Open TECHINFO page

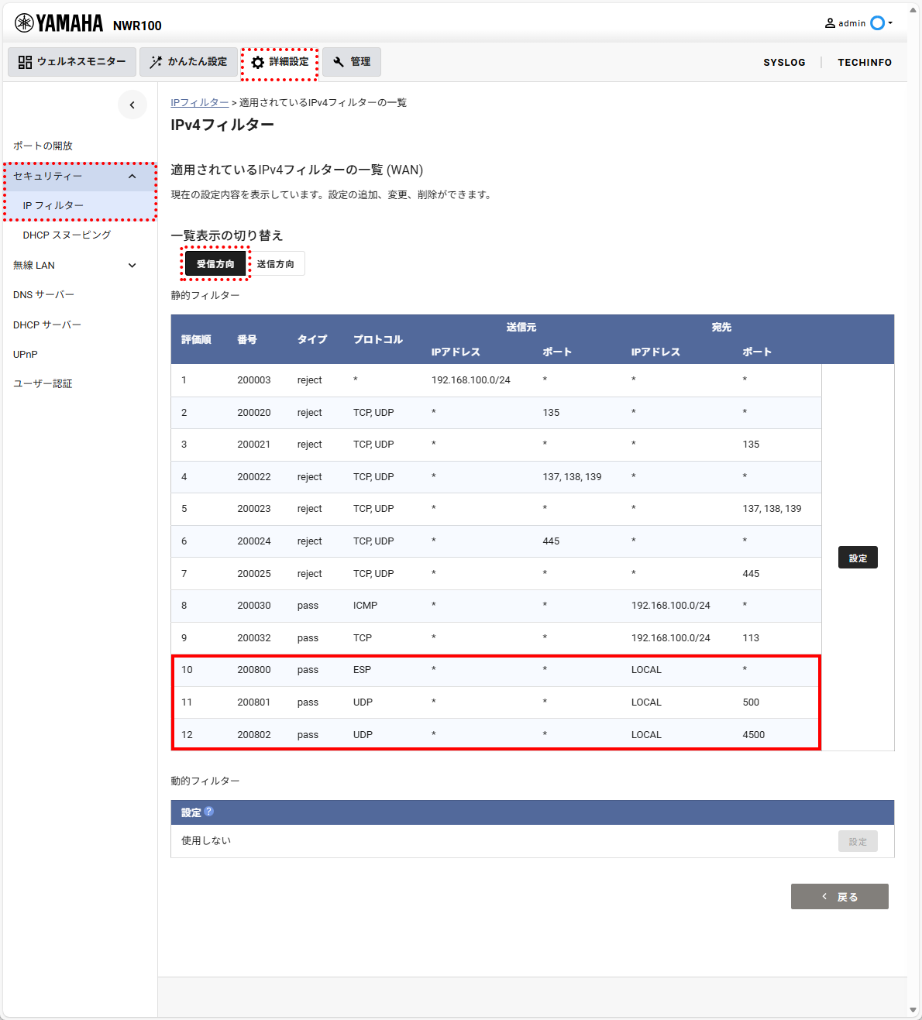pyautogui.click(x=865, y=63)
